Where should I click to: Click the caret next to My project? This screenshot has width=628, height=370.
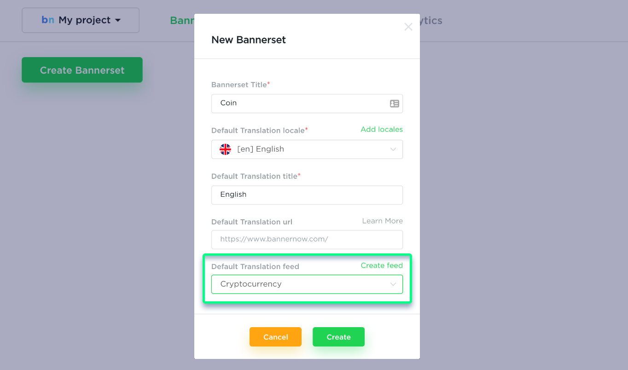[x=117, y=20]
